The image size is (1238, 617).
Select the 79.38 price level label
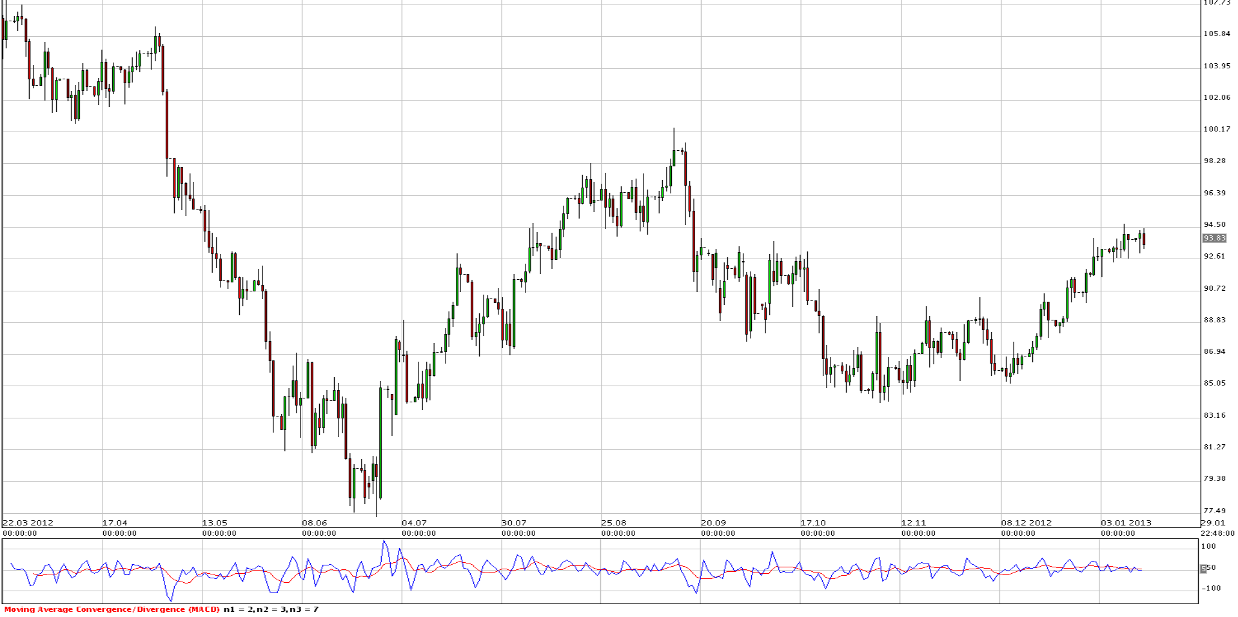1215,478
